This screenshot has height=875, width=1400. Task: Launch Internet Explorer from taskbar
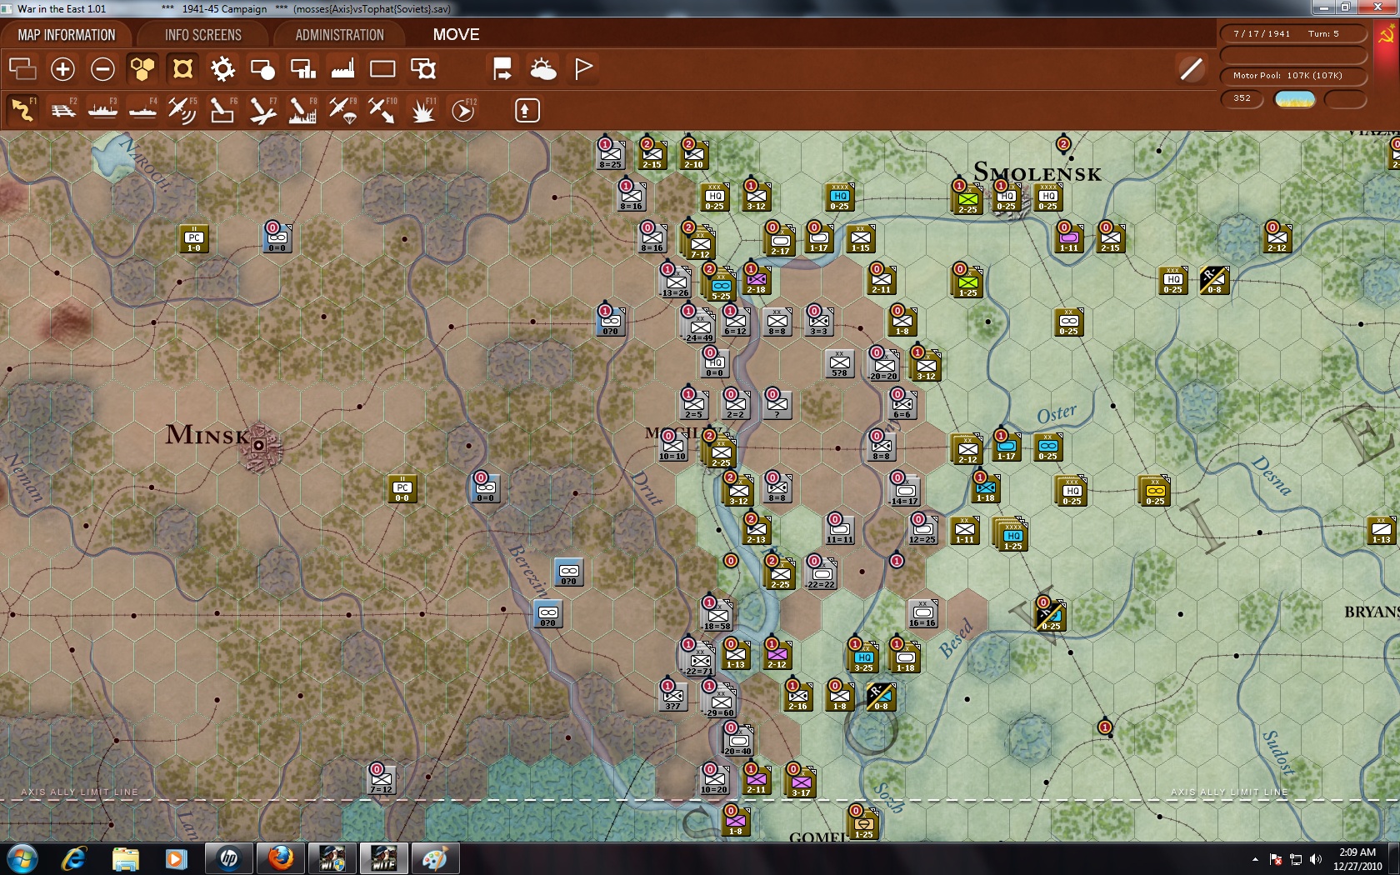click(x=74, y=858)
